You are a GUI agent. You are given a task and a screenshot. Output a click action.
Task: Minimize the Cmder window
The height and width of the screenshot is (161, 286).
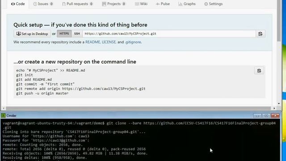257,116
